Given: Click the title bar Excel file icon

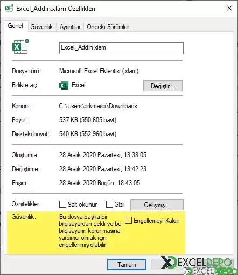Looking at the screenshot, I should 9,8.
